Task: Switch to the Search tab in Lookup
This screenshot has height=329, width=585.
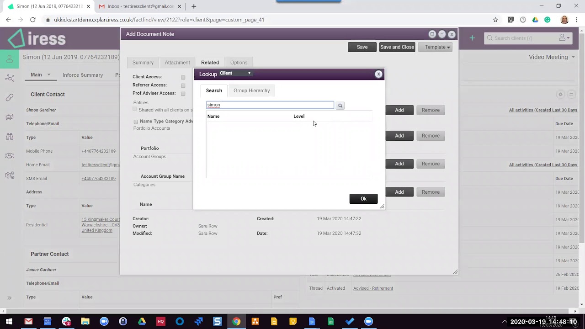Action: (214, 90)
